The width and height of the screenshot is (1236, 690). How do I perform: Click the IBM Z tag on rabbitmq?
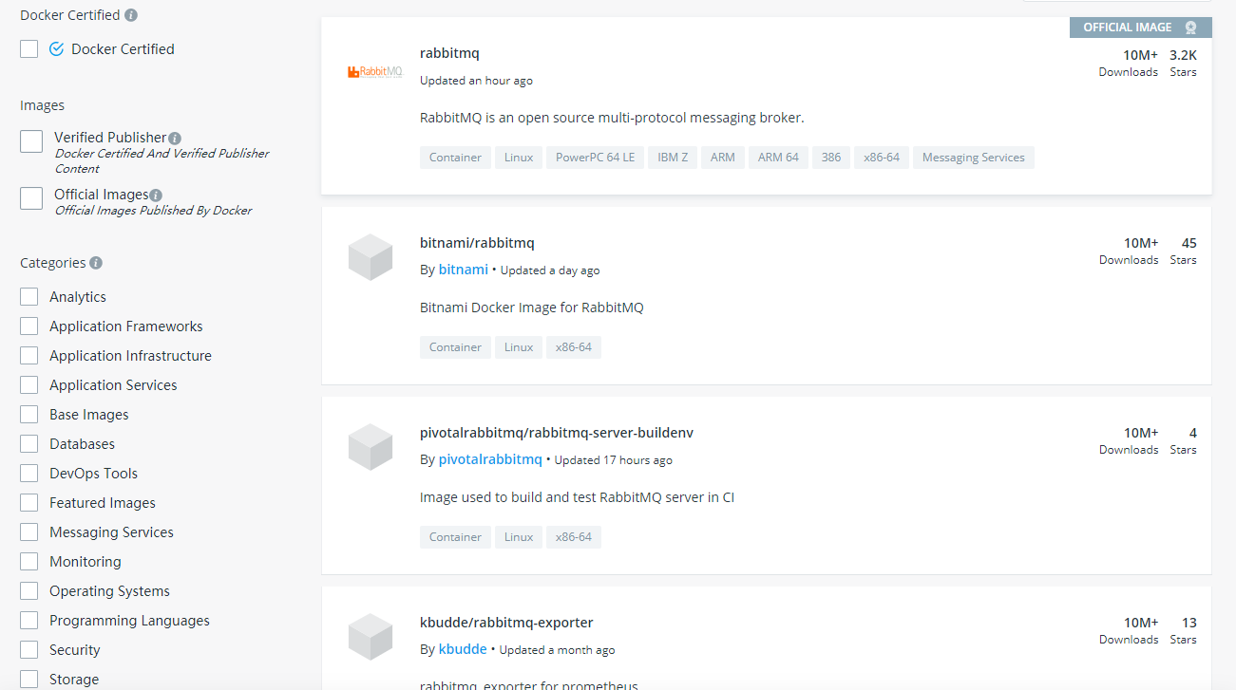click(673, 158)
